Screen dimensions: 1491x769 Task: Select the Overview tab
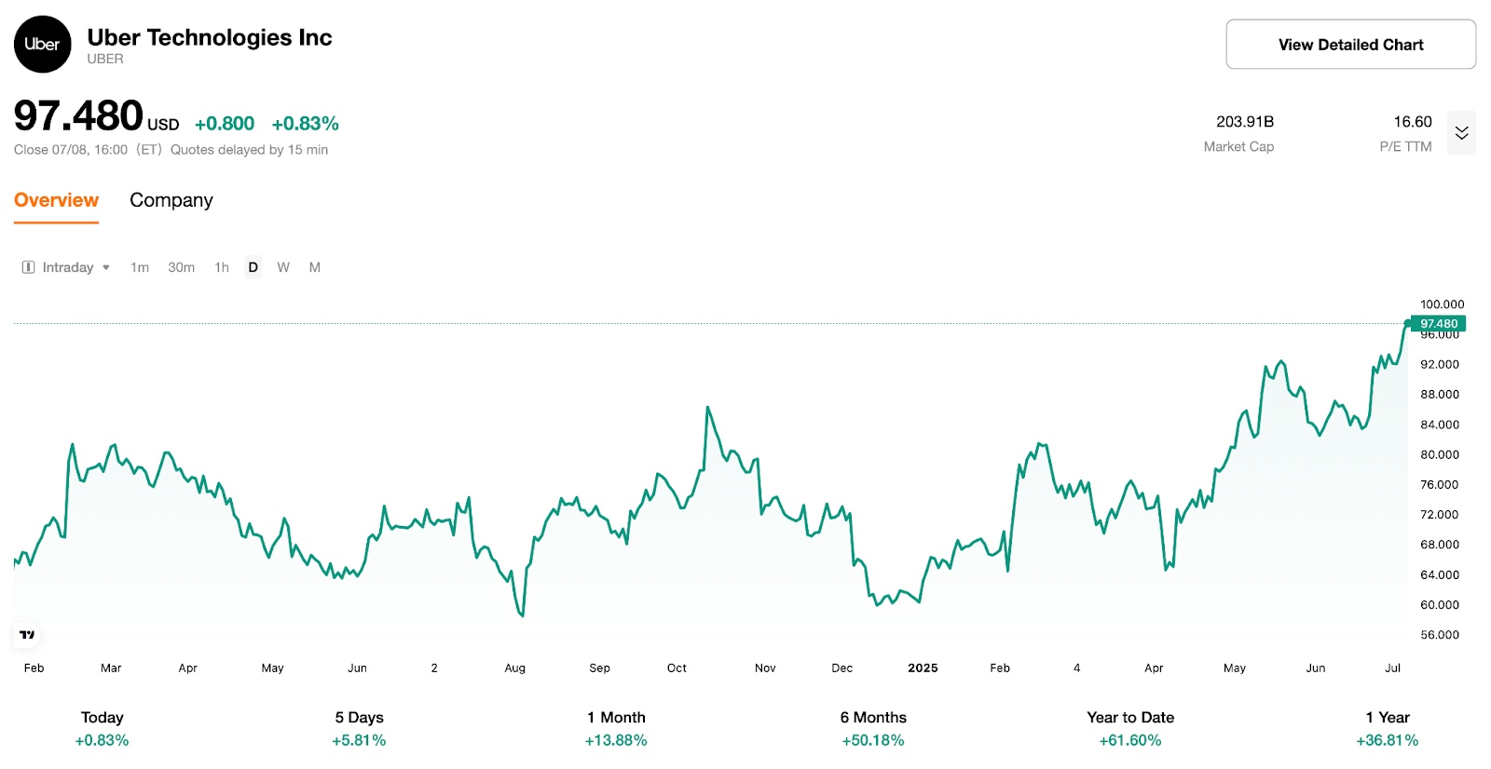click(56, 199)
